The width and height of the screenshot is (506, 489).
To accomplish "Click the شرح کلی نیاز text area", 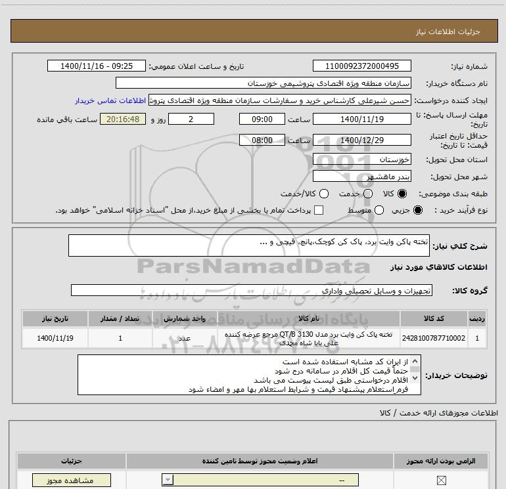I will pyautogui.click(x=249, y=245).
